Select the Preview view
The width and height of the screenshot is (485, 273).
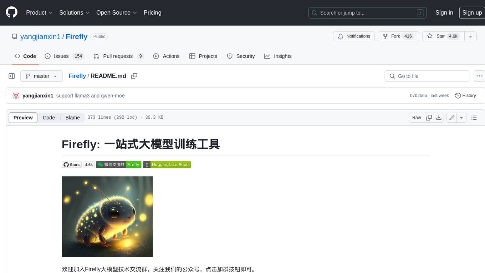(x=23, y=118)
